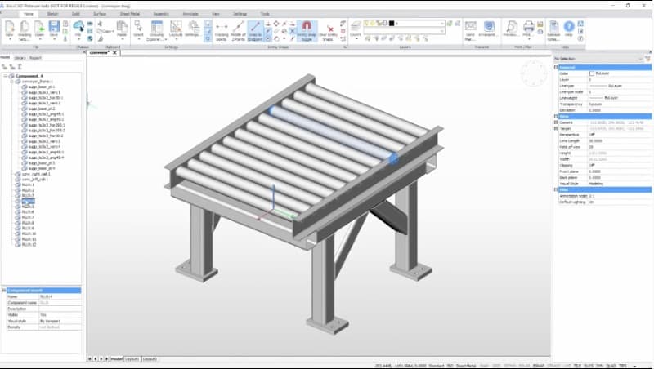Click the Color ByLayer swatch in properties
654x369 pixels.
coord(591,73)
